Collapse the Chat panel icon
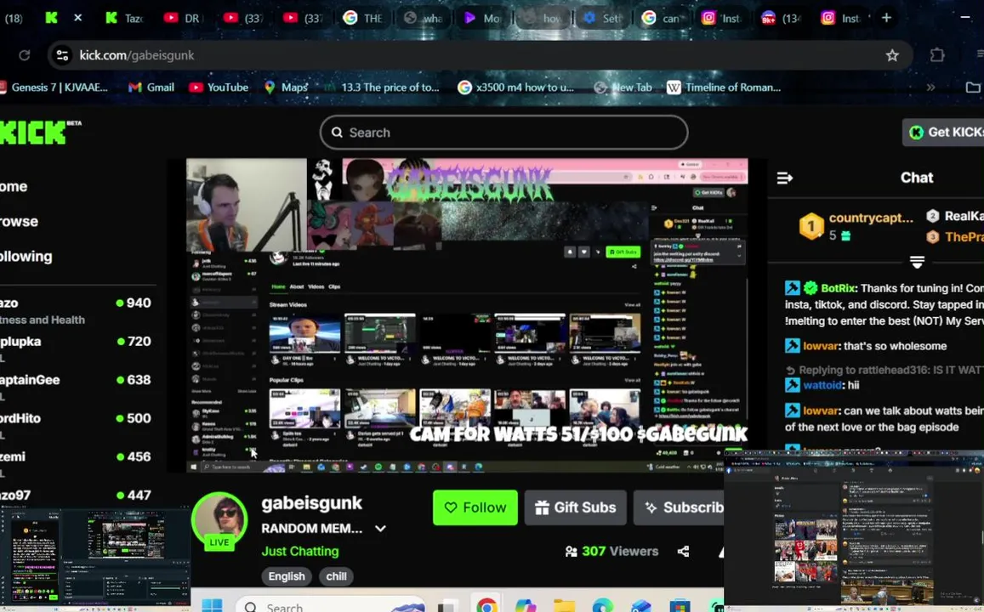Viewport: 984px width, 612px height. [x=784, y=178]
